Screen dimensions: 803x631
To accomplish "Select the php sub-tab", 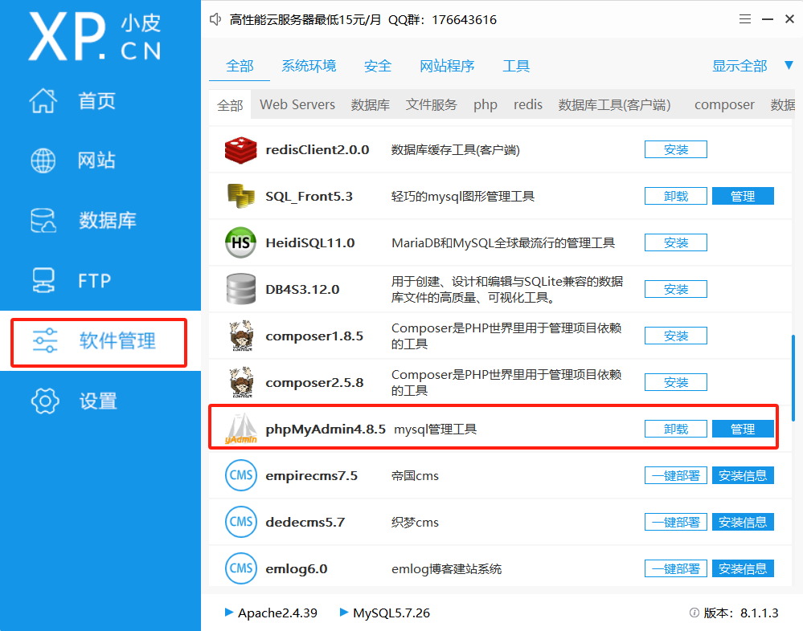I will pos(485,105).
